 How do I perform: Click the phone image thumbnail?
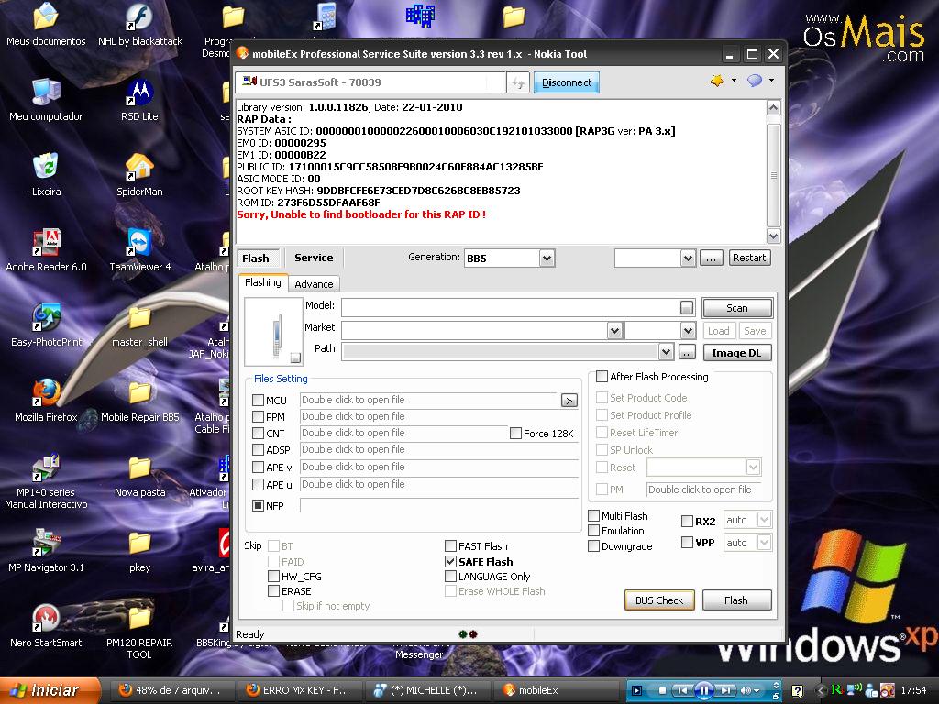(x=273, y=332)
